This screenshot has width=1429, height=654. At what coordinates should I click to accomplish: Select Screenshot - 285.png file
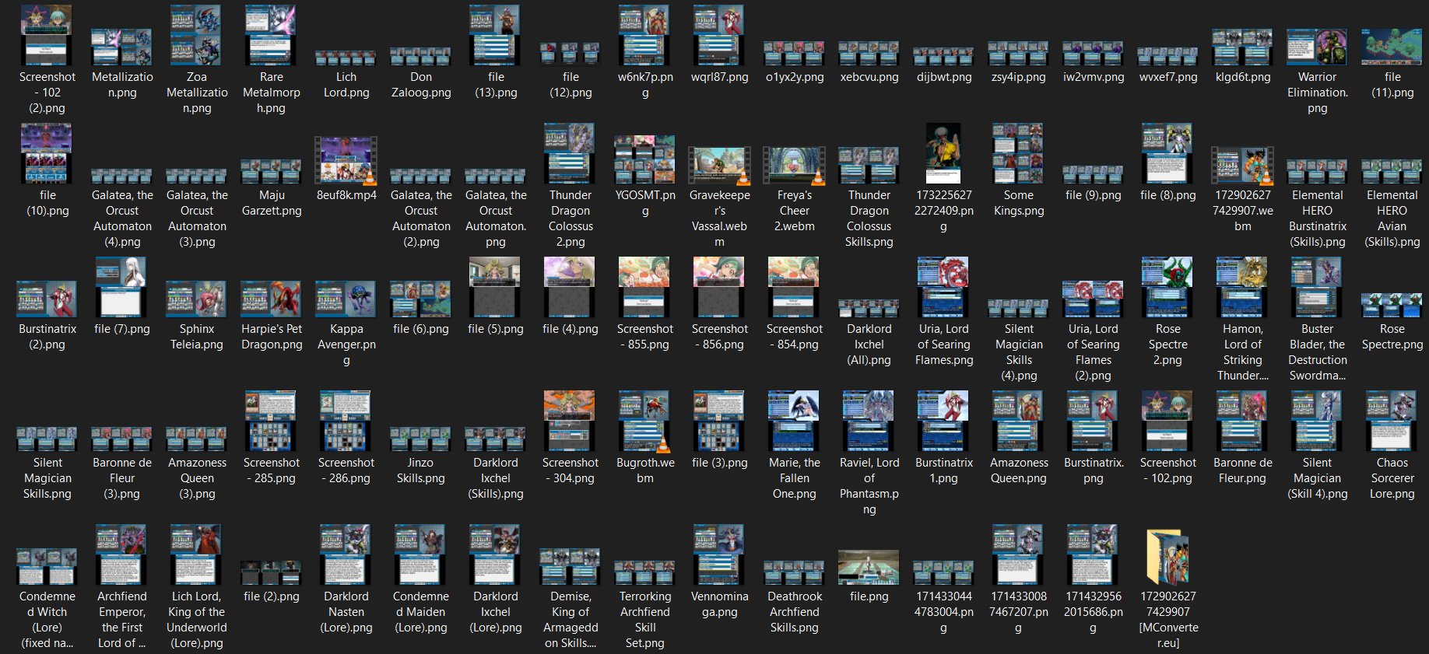point(271,421)
